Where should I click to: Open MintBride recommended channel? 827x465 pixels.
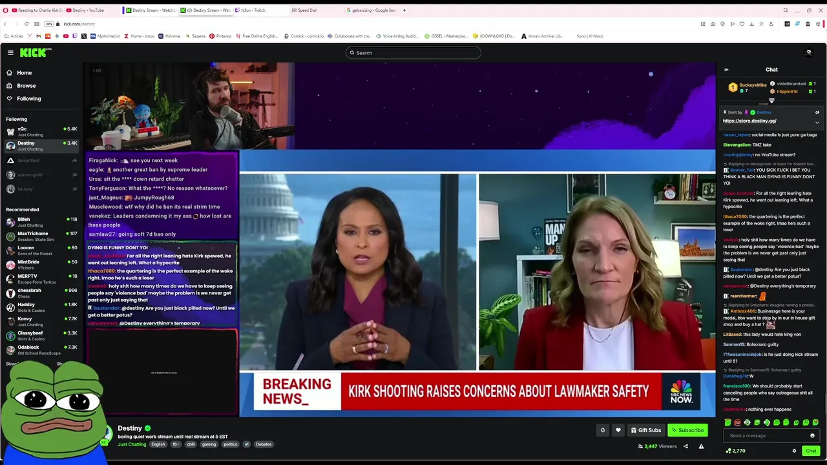pos(41,264)
